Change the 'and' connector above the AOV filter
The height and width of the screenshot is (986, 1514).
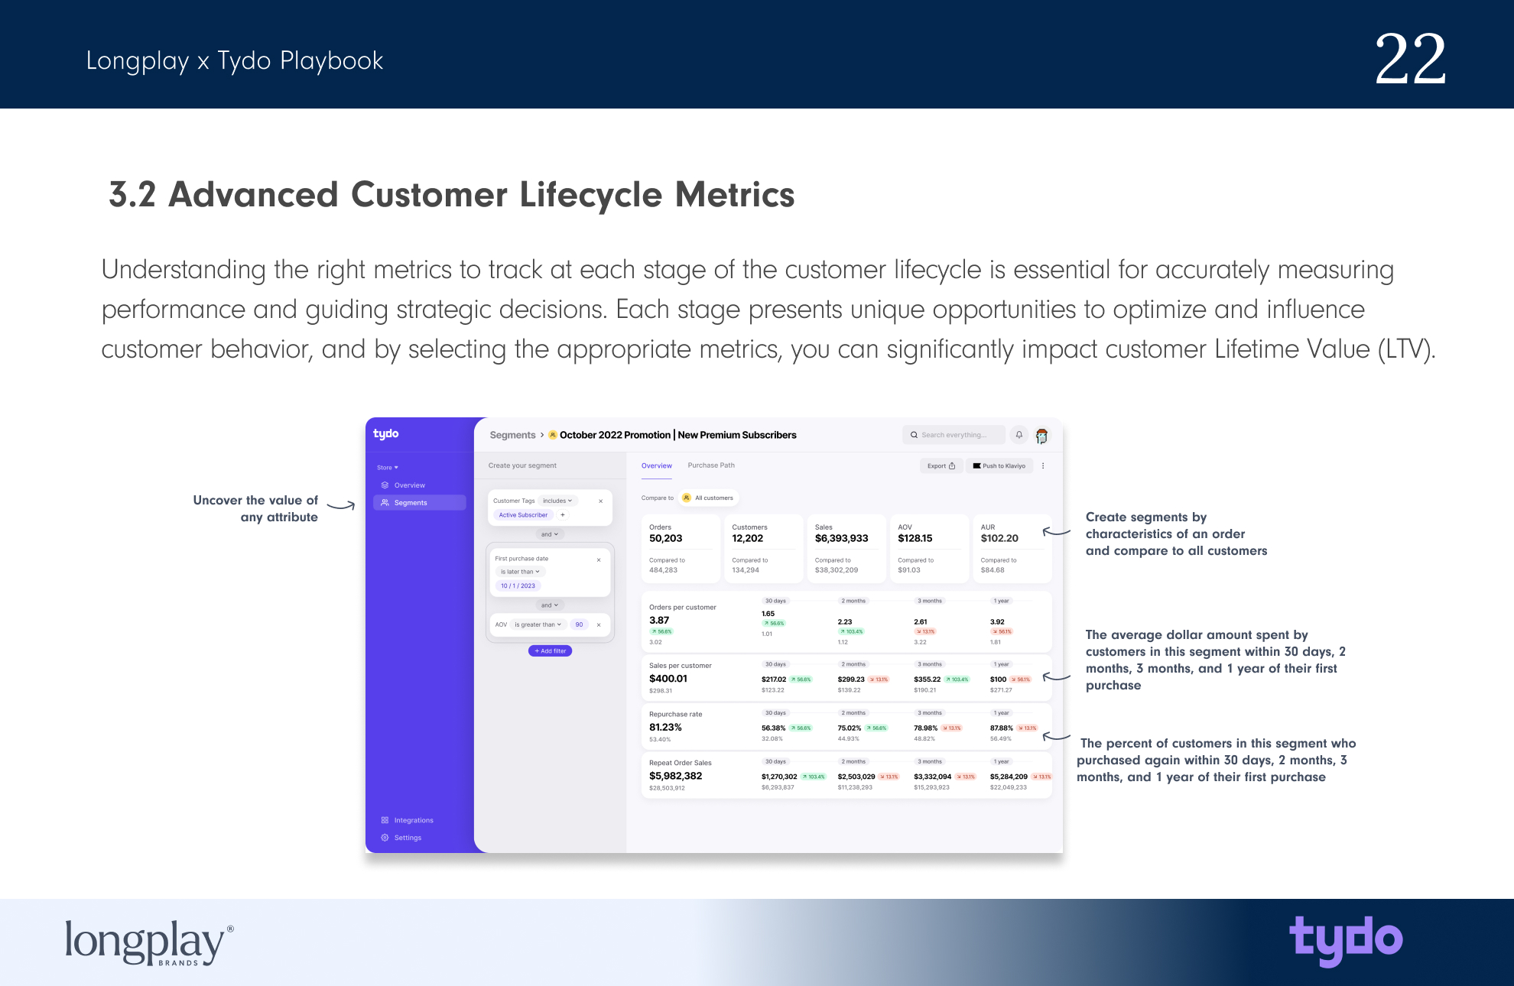(550, 605)
